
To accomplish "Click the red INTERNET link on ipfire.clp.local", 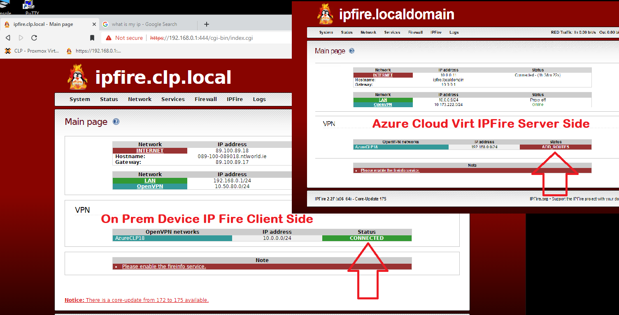I will point(150,151).
